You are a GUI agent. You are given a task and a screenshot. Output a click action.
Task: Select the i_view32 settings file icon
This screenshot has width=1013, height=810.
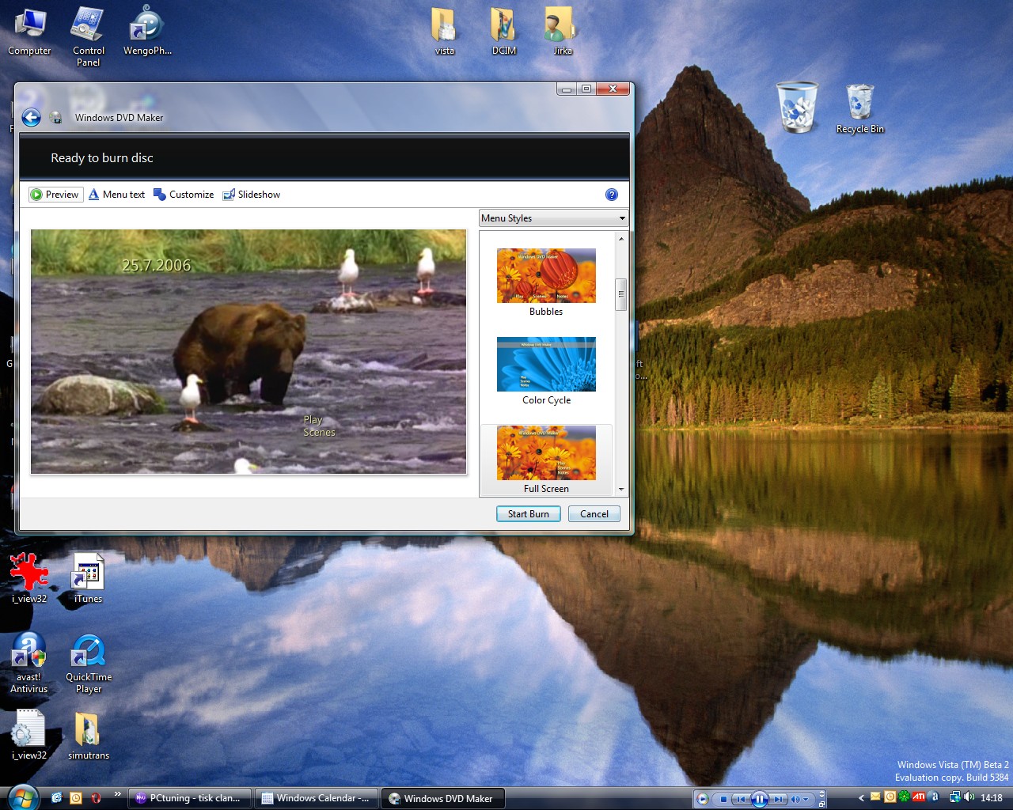tap(29, 735)
